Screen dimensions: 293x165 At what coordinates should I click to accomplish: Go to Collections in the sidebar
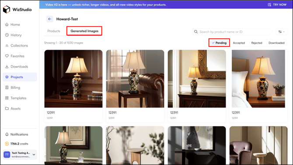pos(20,46)
